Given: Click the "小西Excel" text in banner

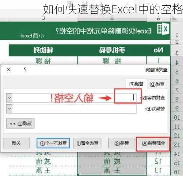Looking at the screenshot, I should [32, 36].
